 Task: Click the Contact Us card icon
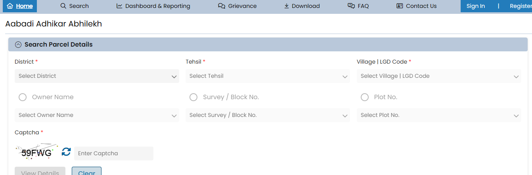400,6
